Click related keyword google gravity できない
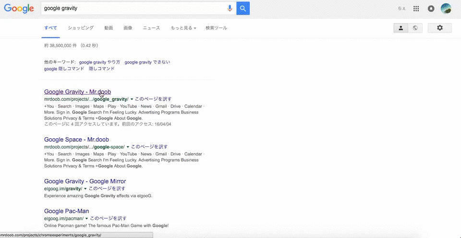Screen dimensions: 461x238 coord(147,62)
